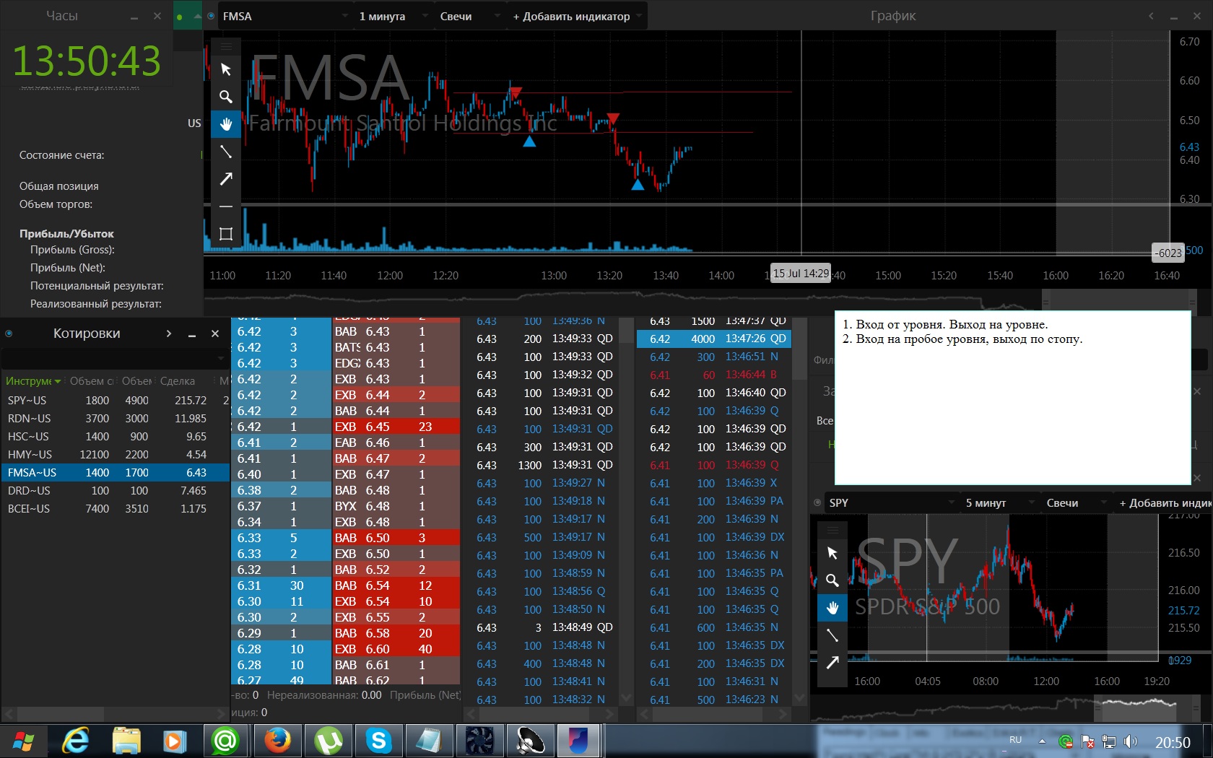1213x758 pixels.
Task: Select the DRD~US row in Котировки
Action: point(116,490)
